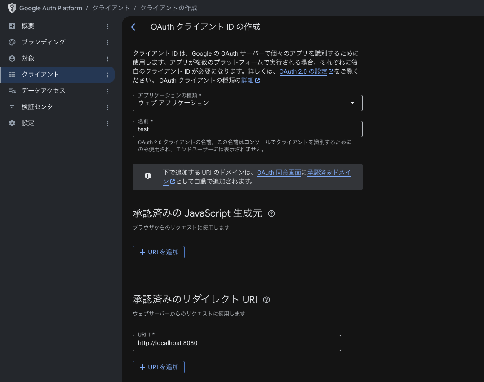Viewport: 484px width, 382px height.
Task: Click the URI 1 field with http://localhost:8080
Action: (237, 343)
